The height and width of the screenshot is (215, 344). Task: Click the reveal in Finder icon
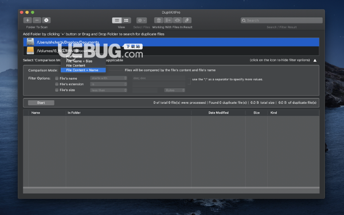(187, 21)
